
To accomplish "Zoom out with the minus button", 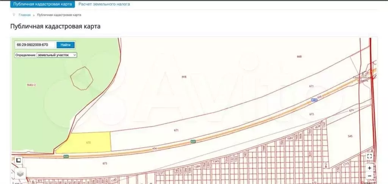I will click(369, 176).
